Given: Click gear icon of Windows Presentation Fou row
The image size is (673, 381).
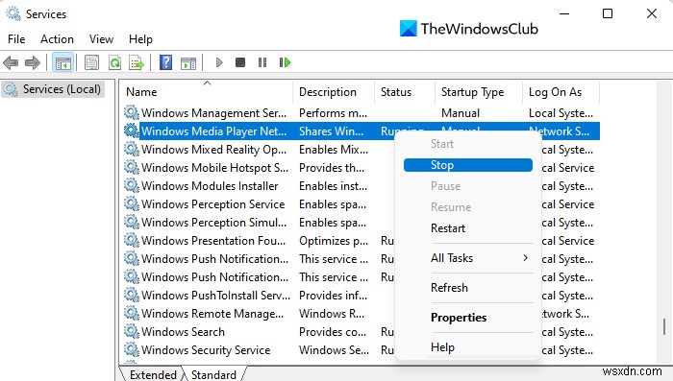Looking at the screenshot, I should click(132, 240).
